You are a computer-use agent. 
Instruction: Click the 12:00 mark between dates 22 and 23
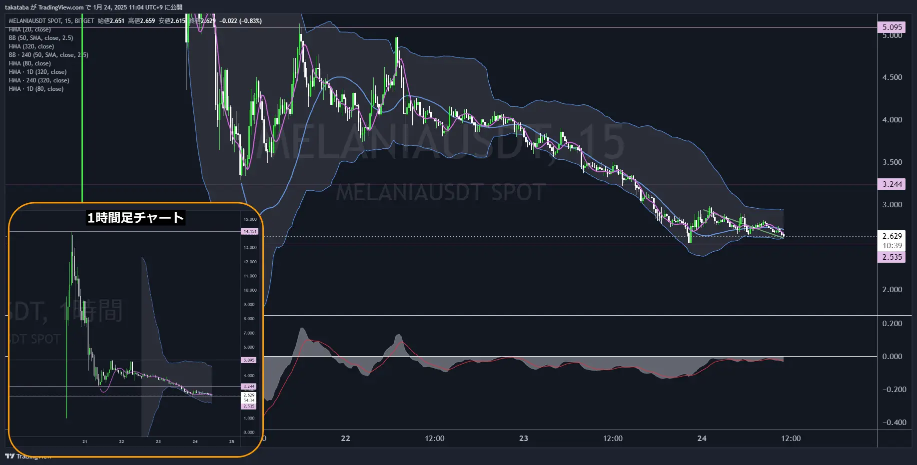click(x=434, y=439)
